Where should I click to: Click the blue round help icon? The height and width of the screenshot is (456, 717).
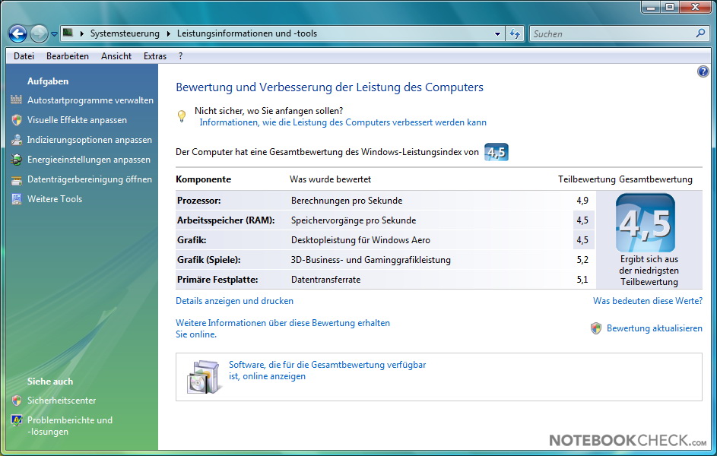[x=703, y=71]
